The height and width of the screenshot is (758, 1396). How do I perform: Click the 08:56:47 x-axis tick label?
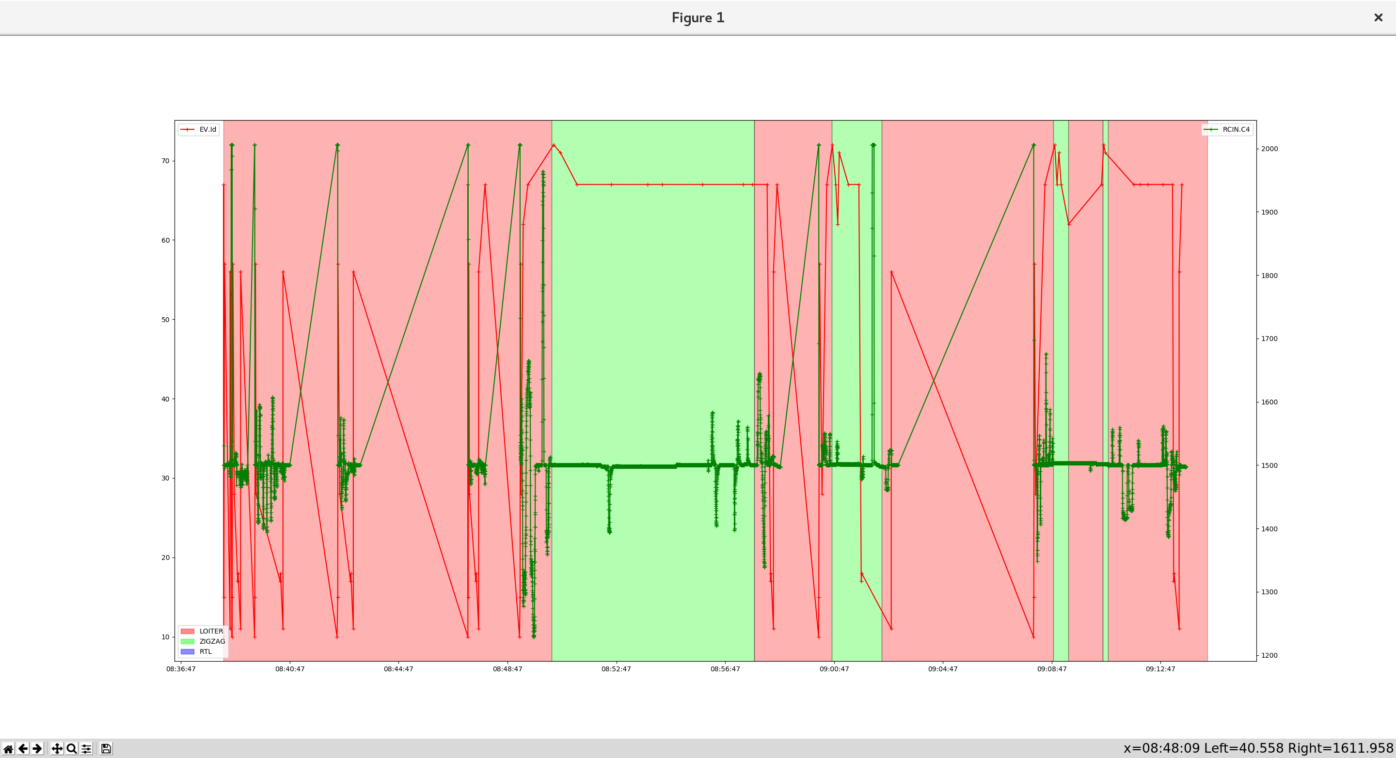tap(725, 669)
